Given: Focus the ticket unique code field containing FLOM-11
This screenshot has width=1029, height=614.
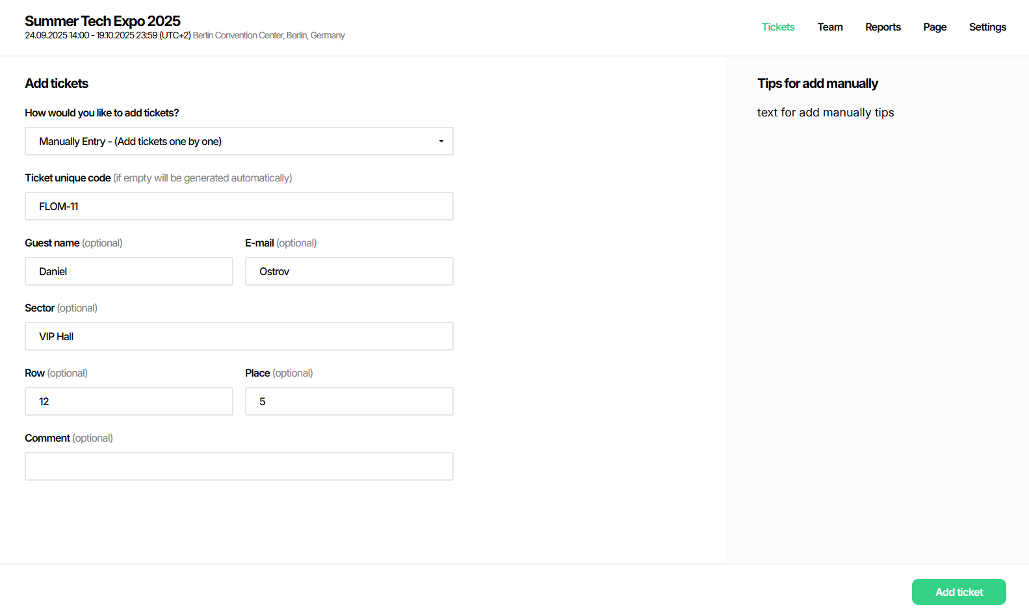Looking at the screenshot, I should (x=239, y=206).
